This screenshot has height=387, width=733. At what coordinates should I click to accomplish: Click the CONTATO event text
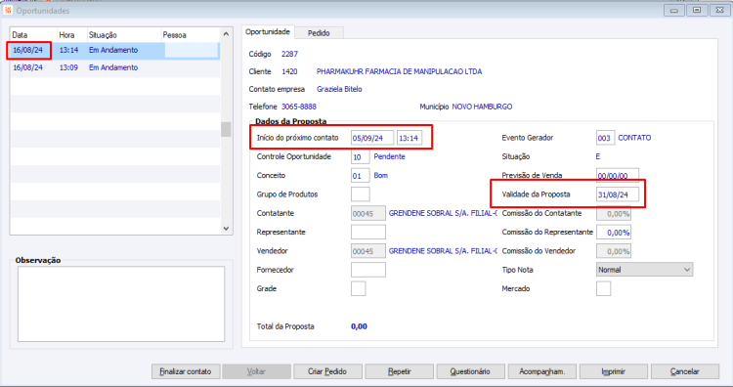click(634, 138)
